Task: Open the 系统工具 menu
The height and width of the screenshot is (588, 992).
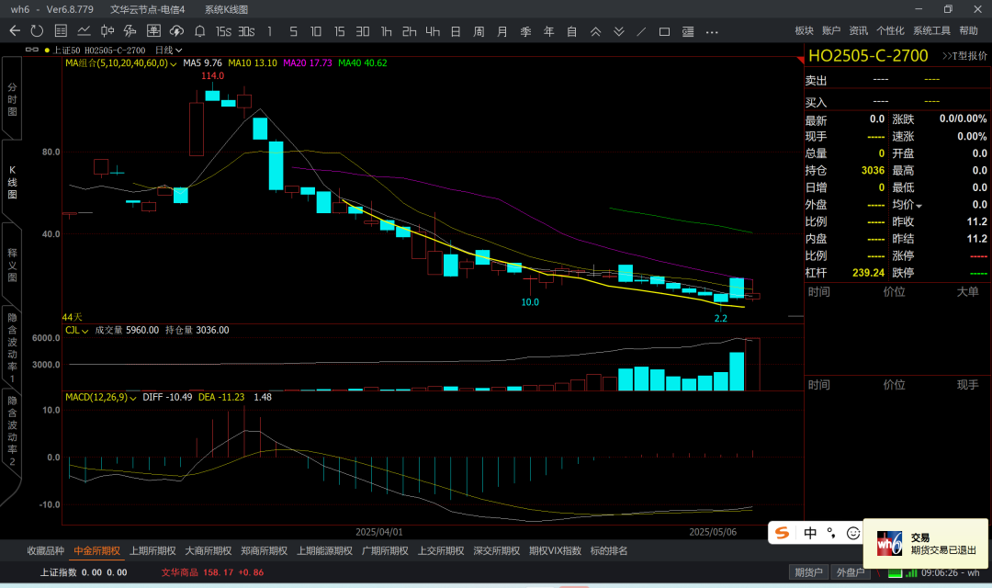Action: pos(931,31)
